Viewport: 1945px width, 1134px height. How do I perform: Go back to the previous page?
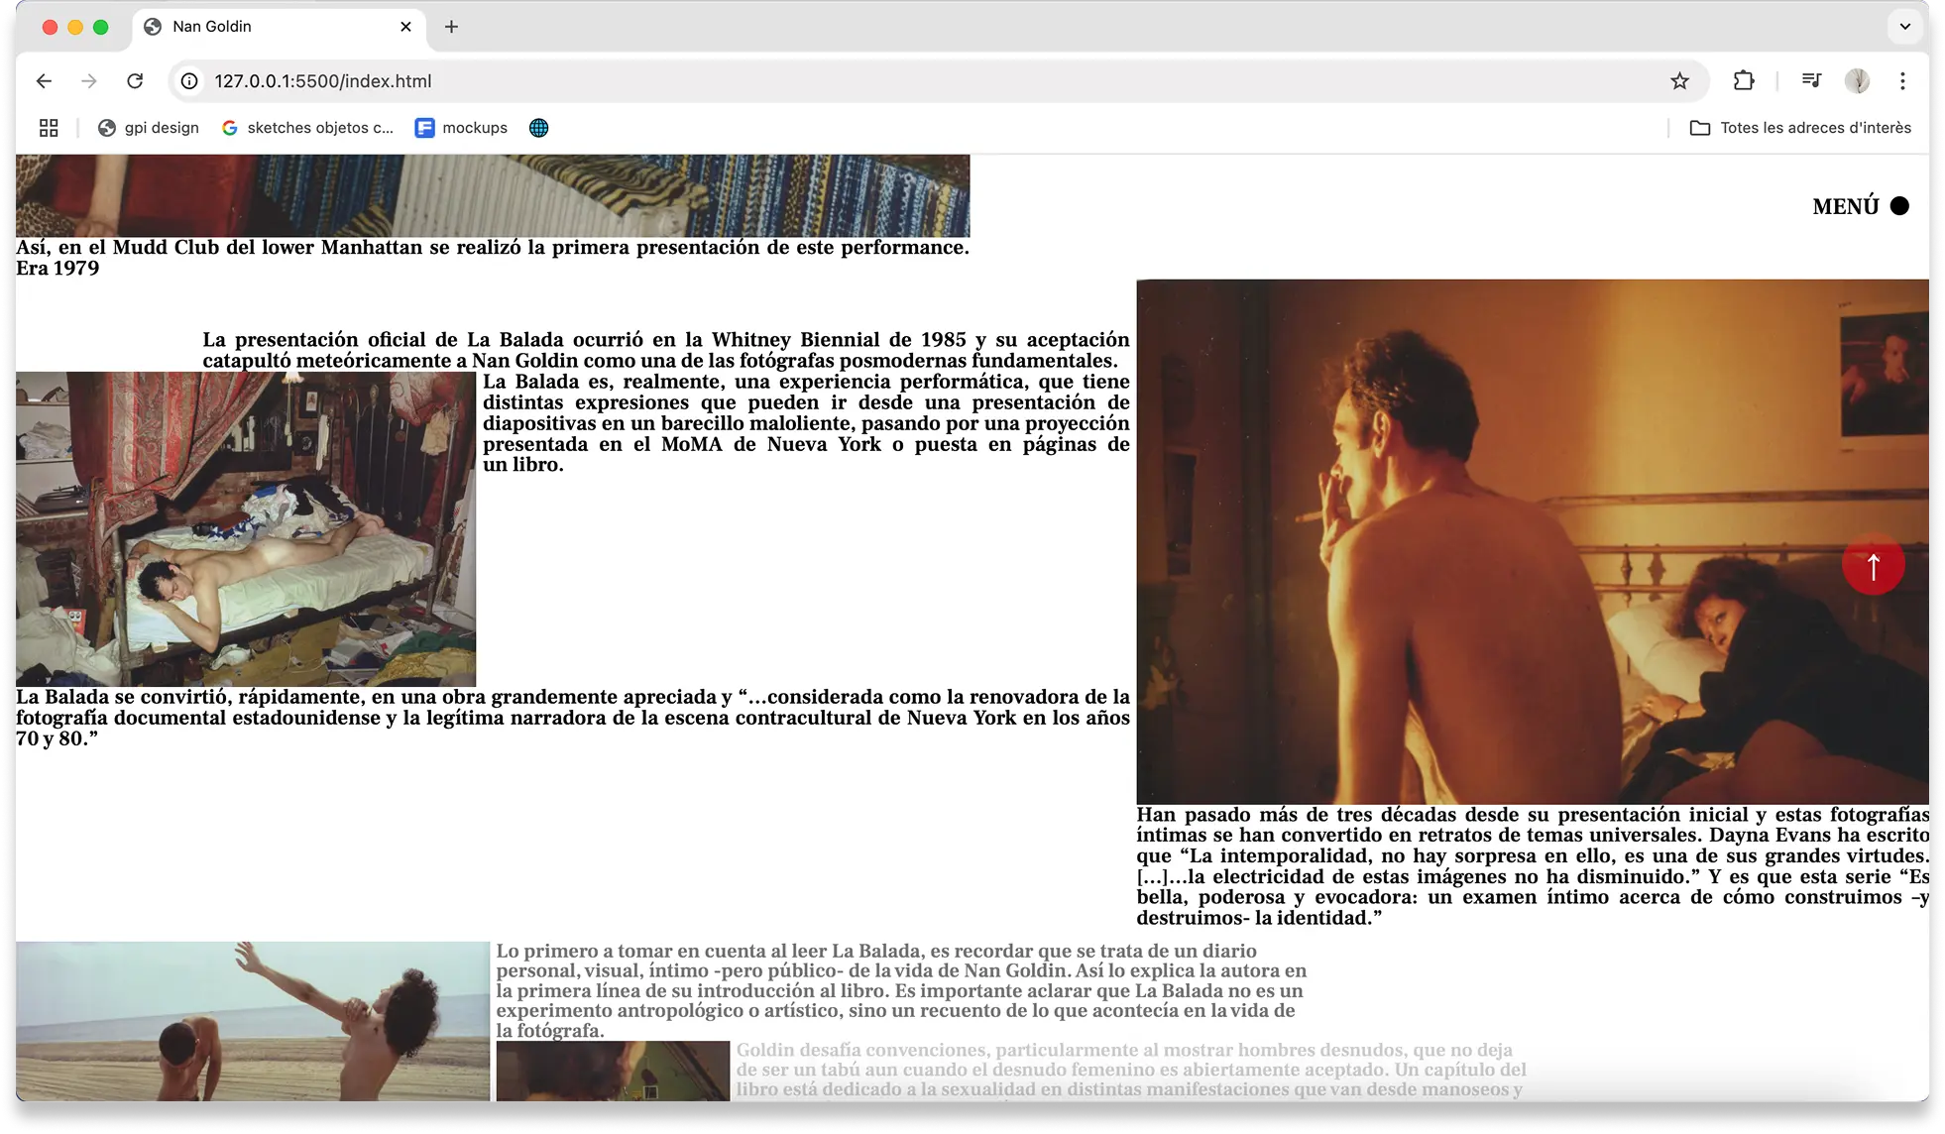click(44, 81)
